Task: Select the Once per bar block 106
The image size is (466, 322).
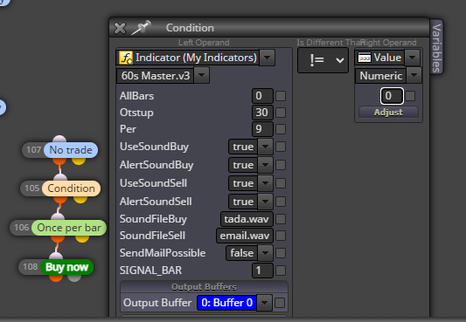Action: (69, 228)
